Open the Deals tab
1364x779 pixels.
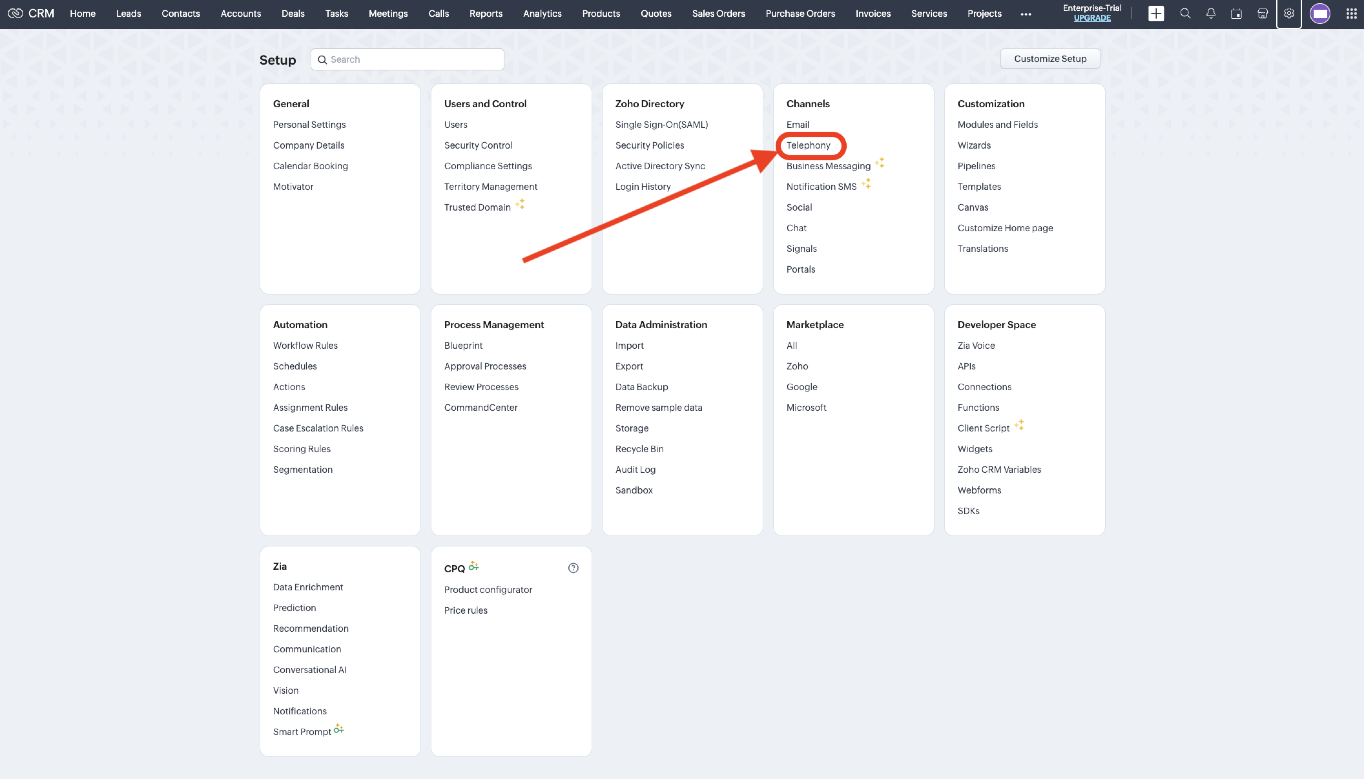click(x=293, y=13)
